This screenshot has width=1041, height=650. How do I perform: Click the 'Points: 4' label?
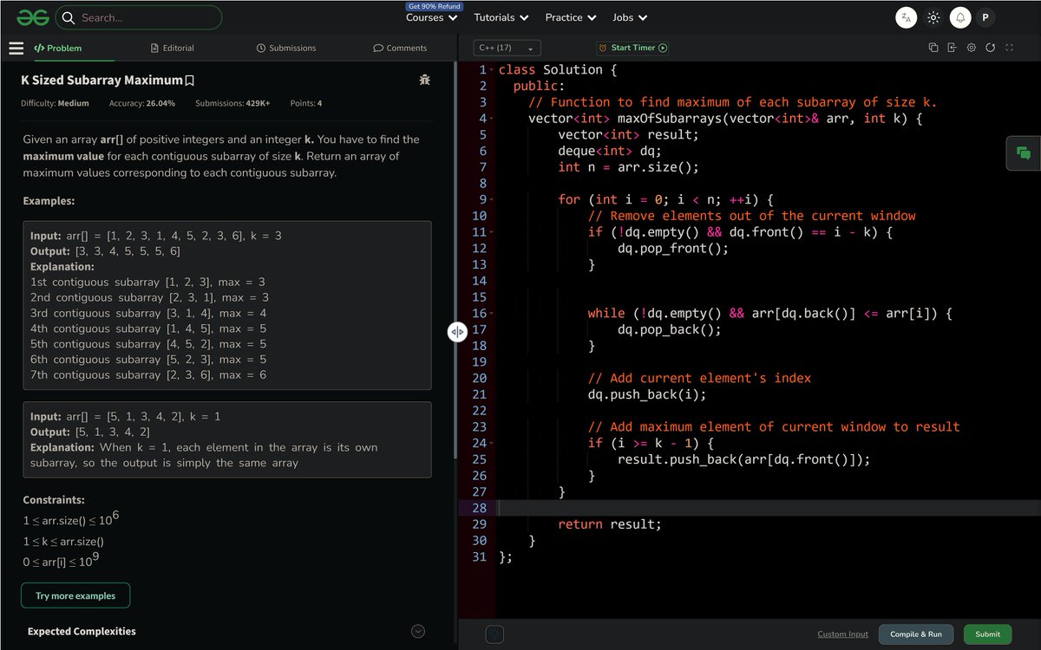coord(306,103)
